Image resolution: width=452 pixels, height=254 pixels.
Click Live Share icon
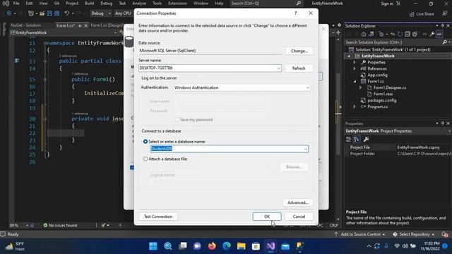tap(422, 14)
